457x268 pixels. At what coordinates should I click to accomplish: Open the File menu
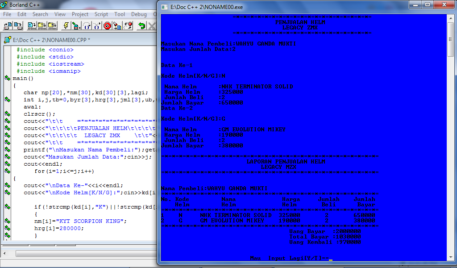point(7,14)
